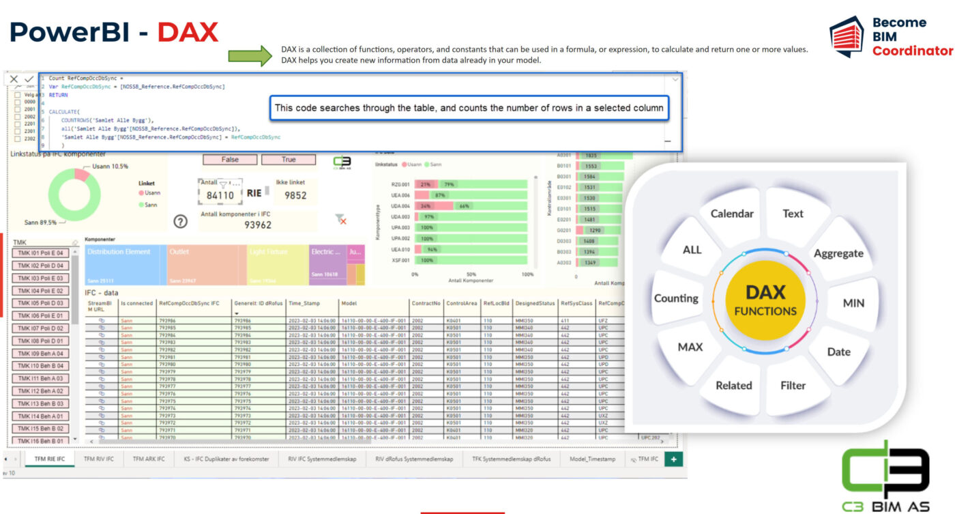Tick the Velg alle checkbox

(x=18, y=94)
